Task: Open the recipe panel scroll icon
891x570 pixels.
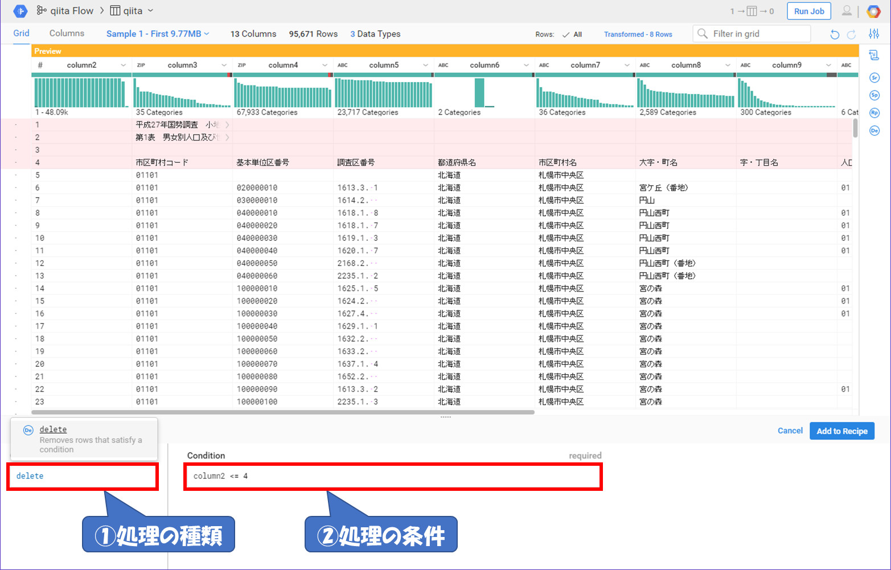Action: click(x=874, y=55)
